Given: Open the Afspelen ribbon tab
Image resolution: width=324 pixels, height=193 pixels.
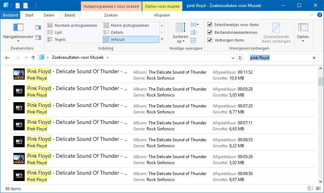Looking at the screenshot, I should pyautogui.click(x=162, y=15).
